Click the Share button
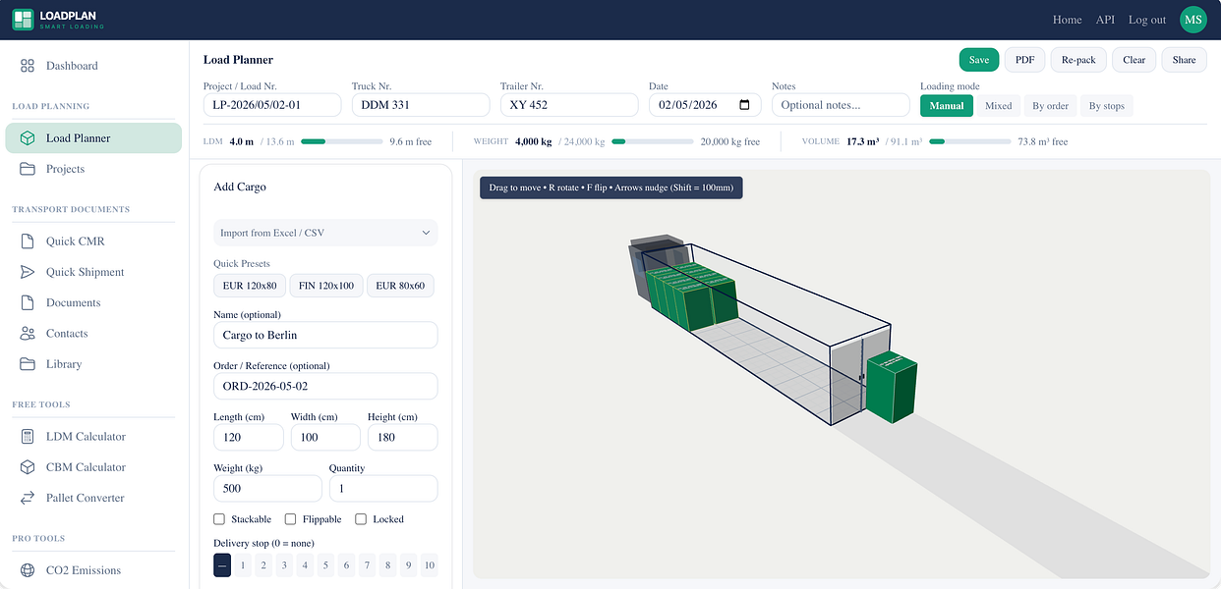This screenshot has height=589, width=1221. pos(1185,60)
